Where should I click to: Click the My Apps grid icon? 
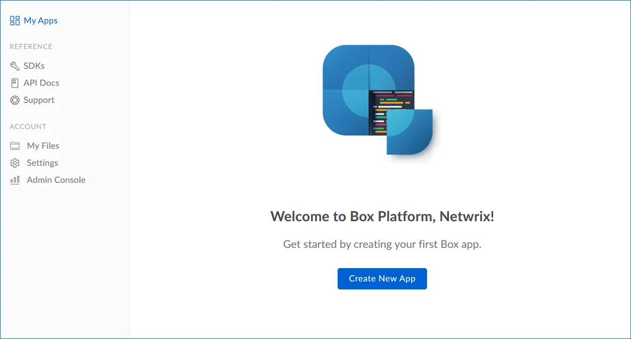pos(15,21)
